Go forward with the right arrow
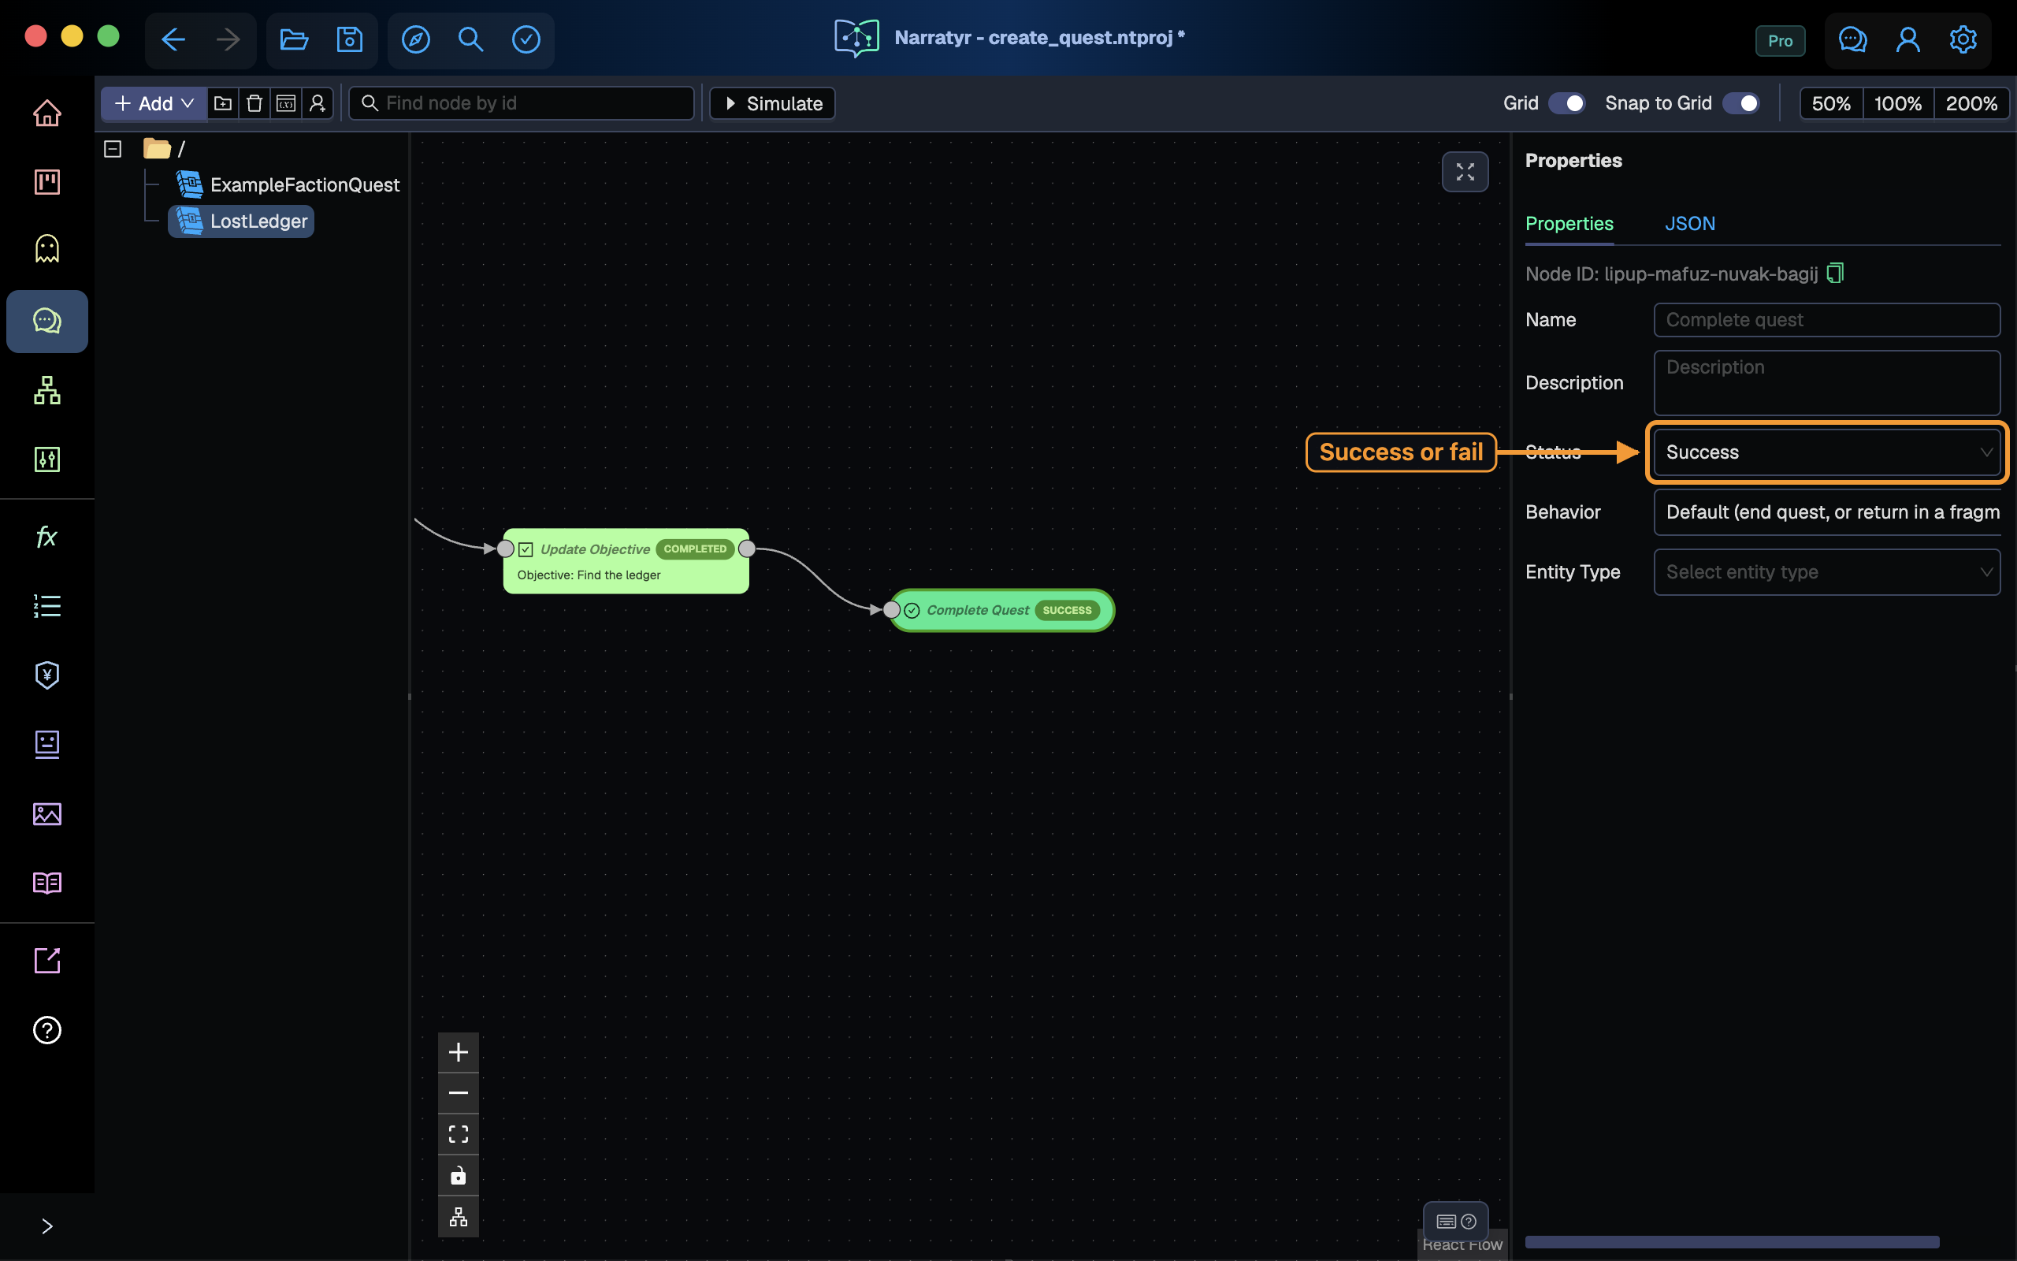Viewport: 2017px width, 1261px height. point(228,39)
